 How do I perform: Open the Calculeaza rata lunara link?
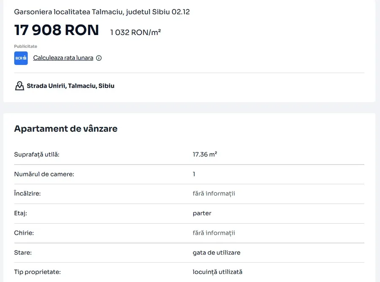tap(63, 58)
